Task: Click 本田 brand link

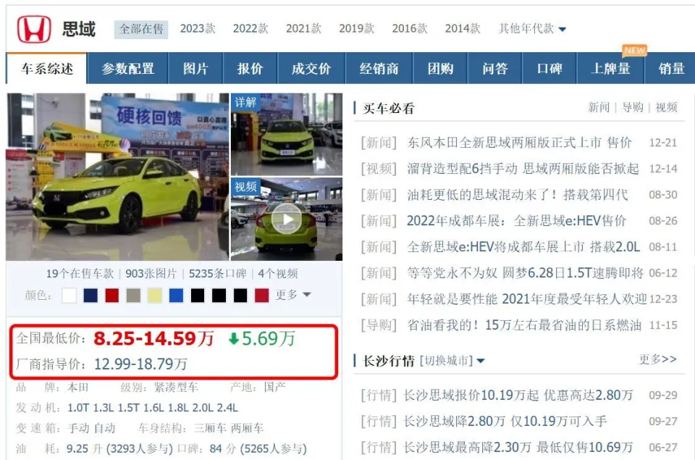Action: click(x=78, y=388)
